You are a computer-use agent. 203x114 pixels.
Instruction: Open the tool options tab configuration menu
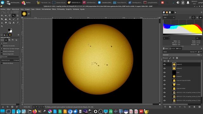(18, 35)
